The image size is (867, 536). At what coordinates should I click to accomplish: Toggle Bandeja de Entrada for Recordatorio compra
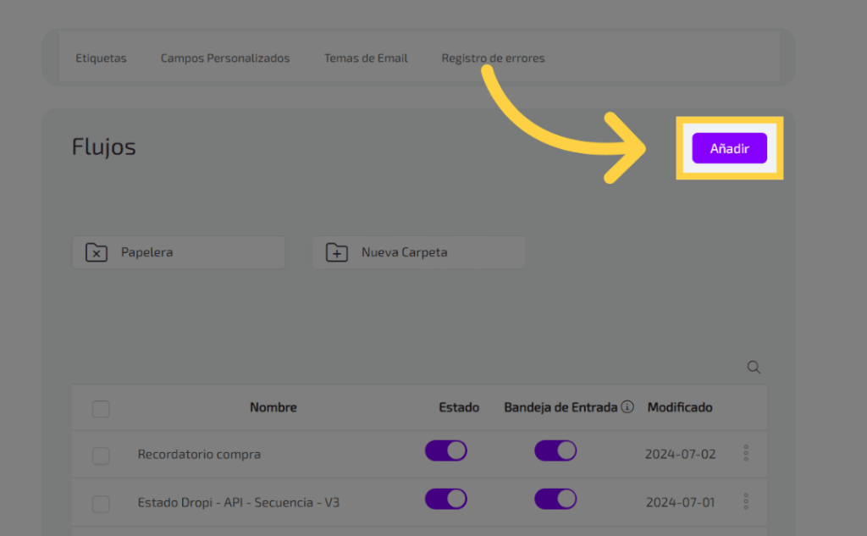[555, 451]
